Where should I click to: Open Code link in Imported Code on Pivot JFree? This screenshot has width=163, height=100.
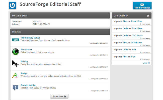125,28
